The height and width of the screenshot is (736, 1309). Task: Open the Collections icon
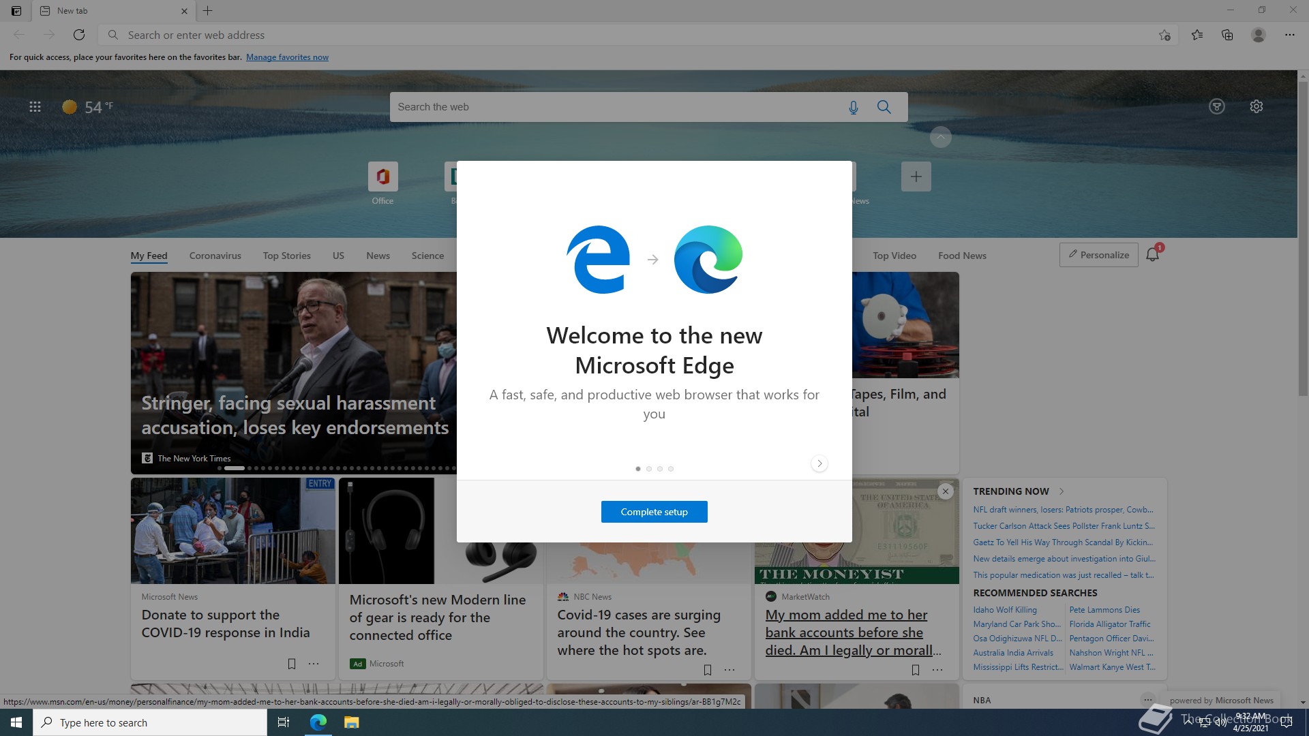(1227, 35)
